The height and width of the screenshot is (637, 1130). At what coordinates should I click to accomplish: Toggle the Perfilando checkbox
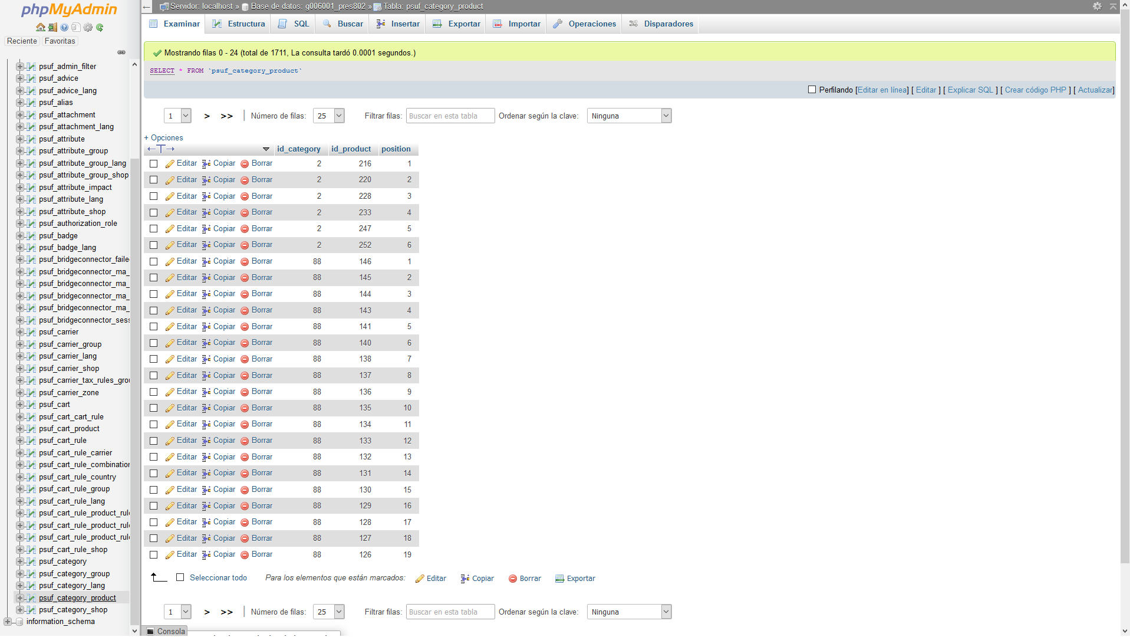(x=812, y=90)
